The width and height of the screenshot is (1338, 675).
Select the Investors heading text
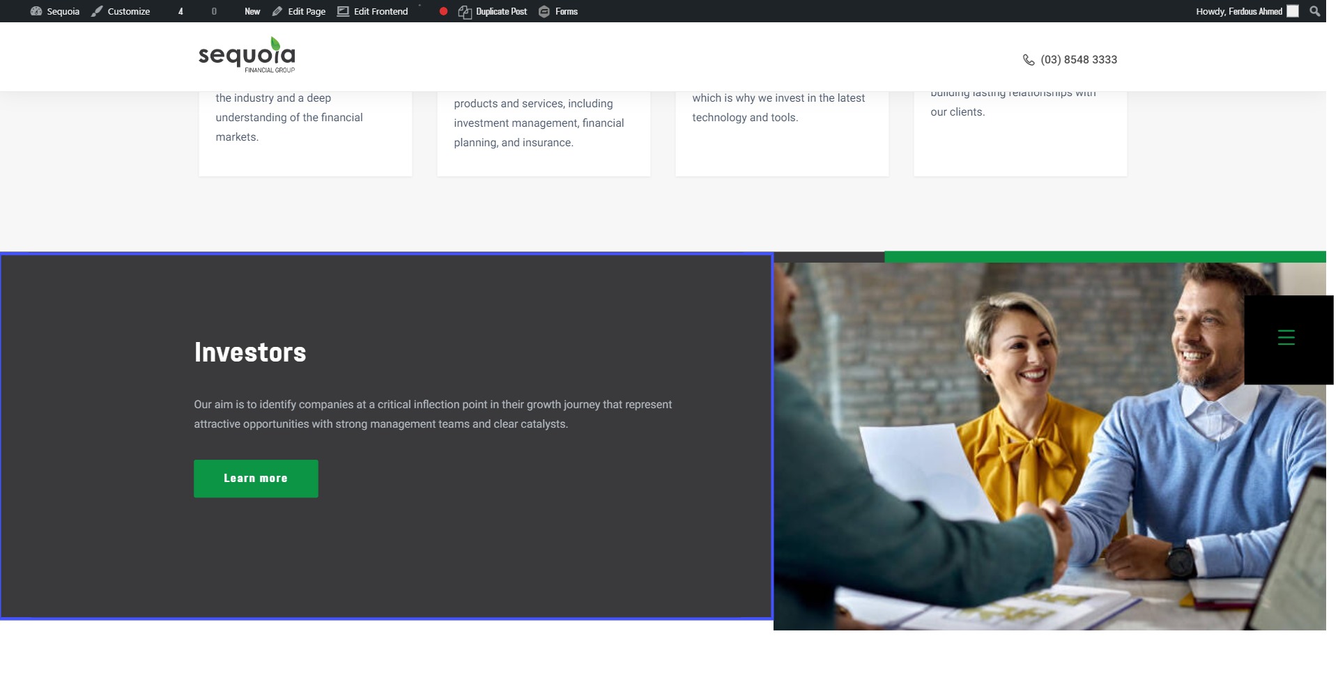(250, 352)
